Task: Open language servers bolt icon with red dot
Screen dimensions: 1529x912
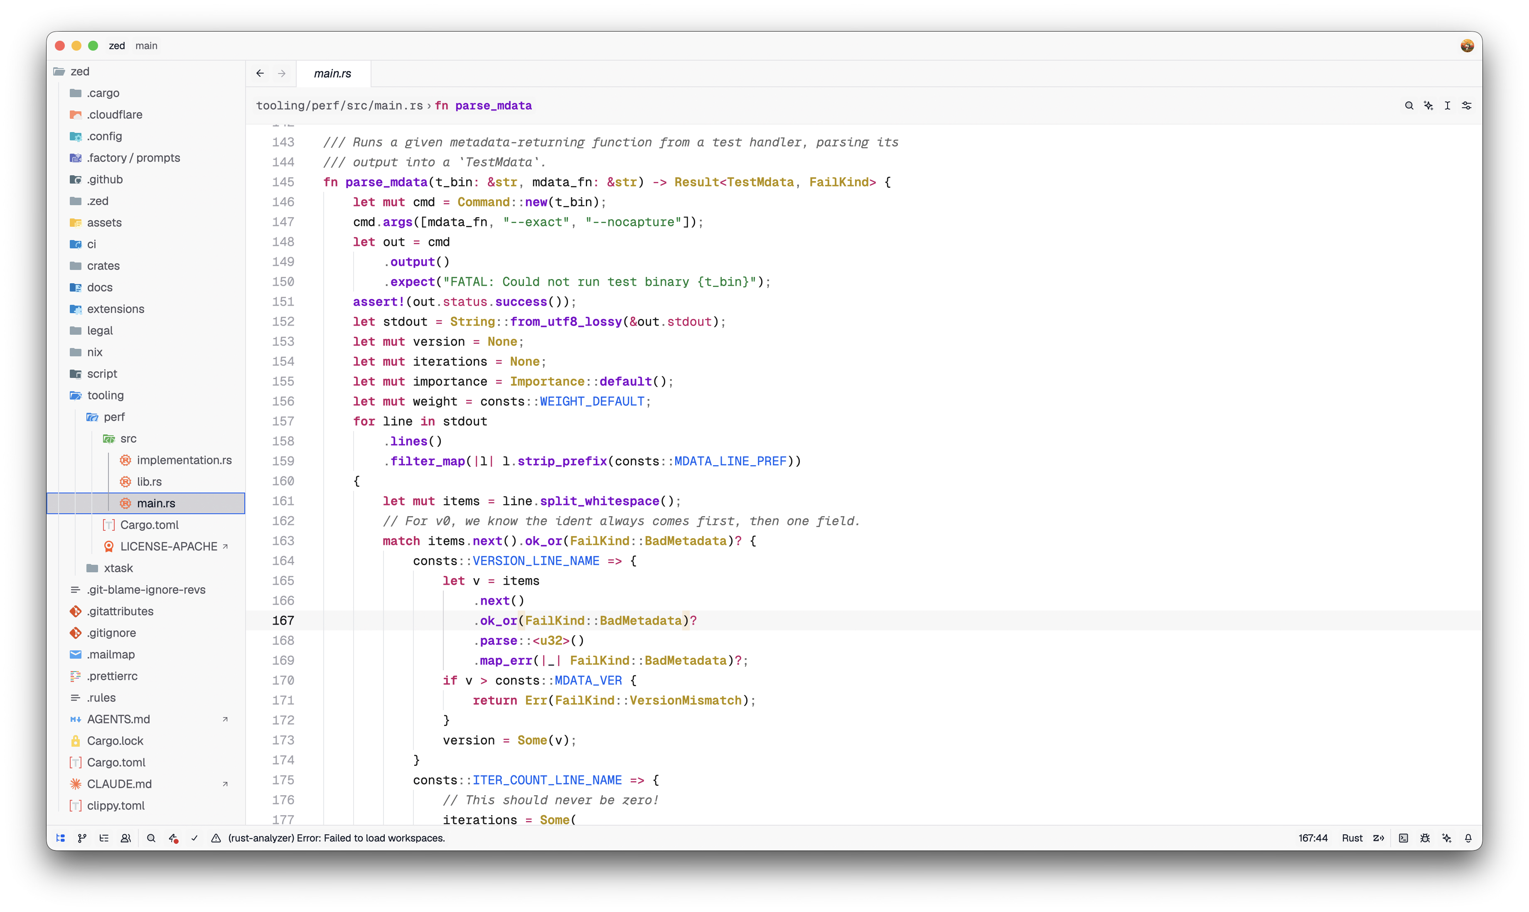Action: [173, 838]
